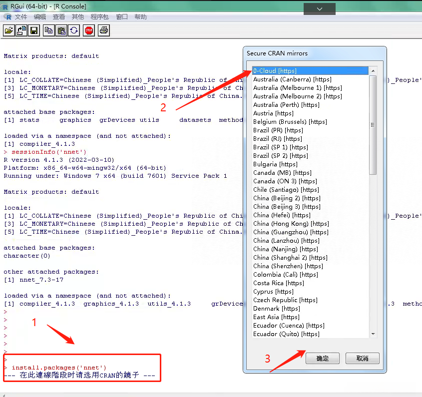
Task: Select Brazil (SP 2) [https] mirror
Action: click(x=310, y=156)
